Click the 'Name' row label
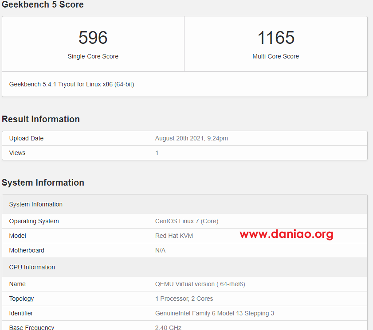Viewport: 373px width, 330px height. [x=17, y=284]
